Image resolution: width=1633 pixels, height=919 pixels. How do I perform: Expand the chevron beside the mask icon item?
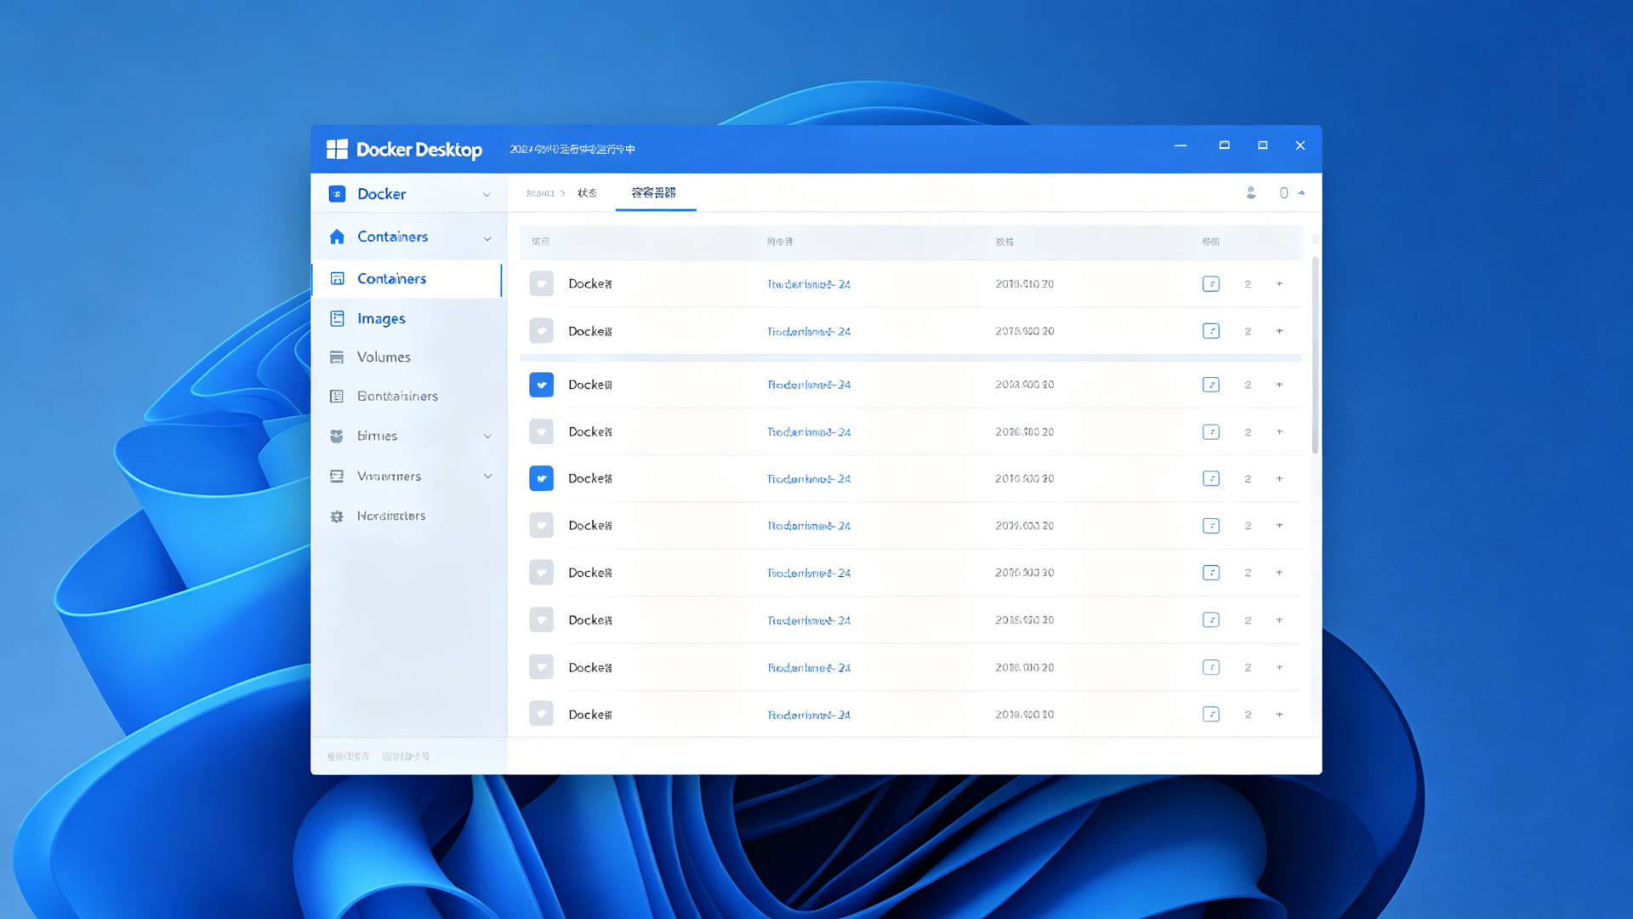coord(487,437)
